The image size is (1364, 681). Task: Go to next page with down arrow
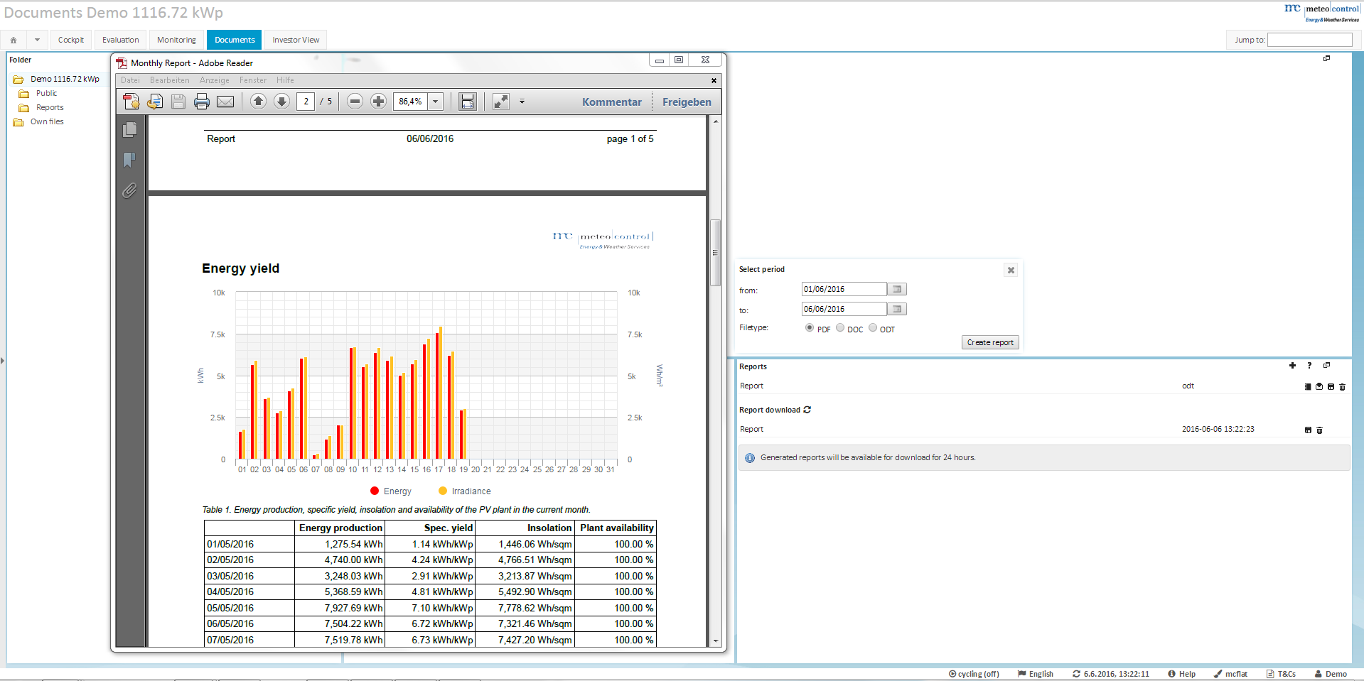point(282,102)
